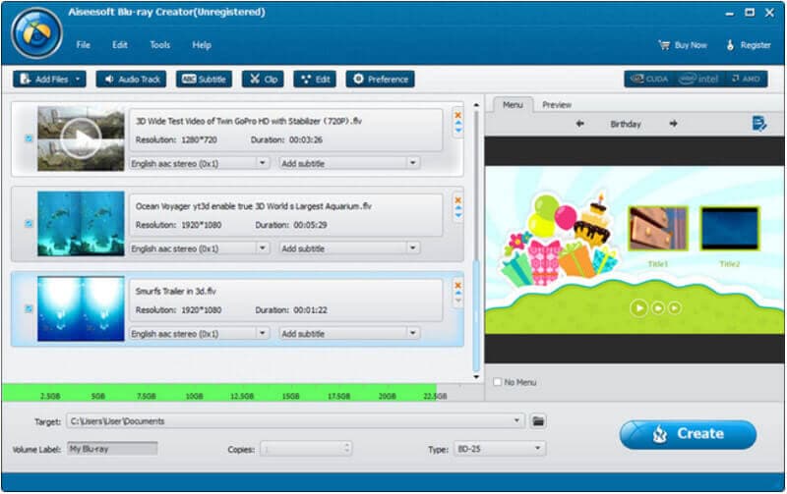Select the Smurfs Trailer video thumbnail

point(81,308)
